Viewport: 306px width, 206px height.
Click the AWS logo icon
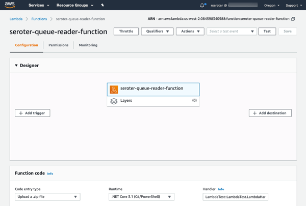click(x=10, y=5)
